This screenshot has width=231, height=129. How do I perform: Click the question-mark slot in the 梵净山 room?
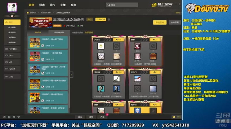click(153, 111)
